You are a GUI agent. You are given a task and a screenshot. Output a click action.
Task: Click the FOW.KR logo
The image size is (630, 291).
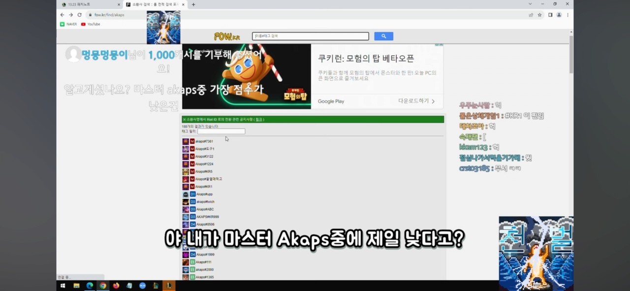226,37
